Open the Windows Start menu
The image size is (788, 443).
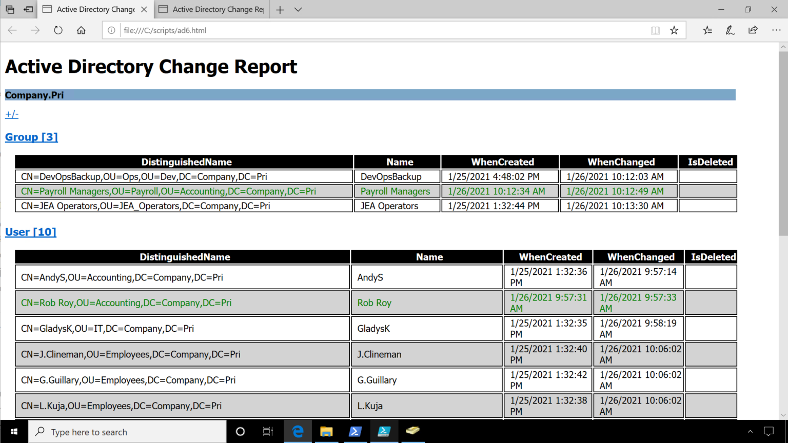click(14, 432)
